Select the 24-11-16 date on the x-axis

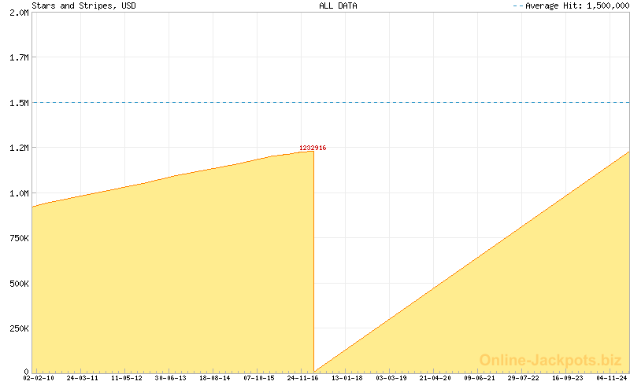pyautogui.click(x=303, y=378)
